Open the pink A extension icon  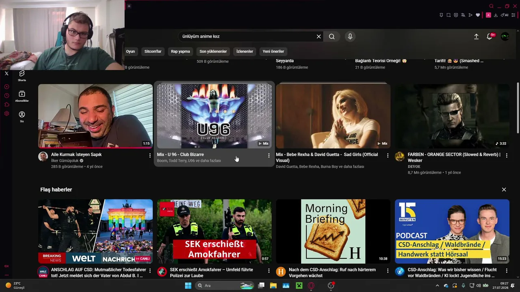488,15
